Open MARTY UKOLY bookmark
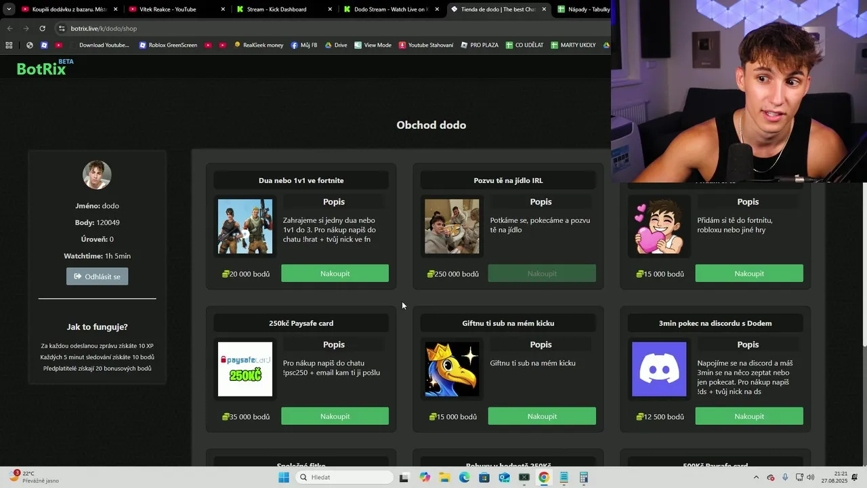This screenshot has height=488, width=867. (x=573, y=45)
